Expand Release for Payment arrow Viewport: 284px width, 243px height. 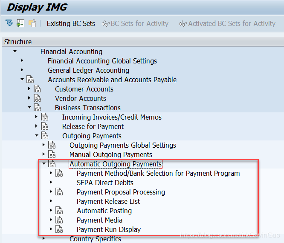click(x=36, y=126)
